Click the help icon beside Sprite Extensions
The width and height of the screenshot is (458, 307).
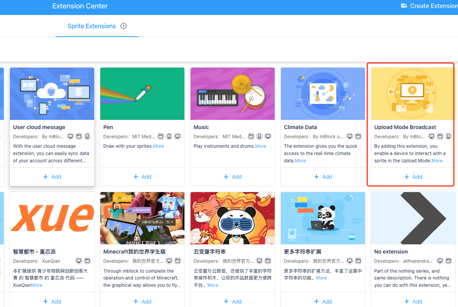(x=124, y=26)
